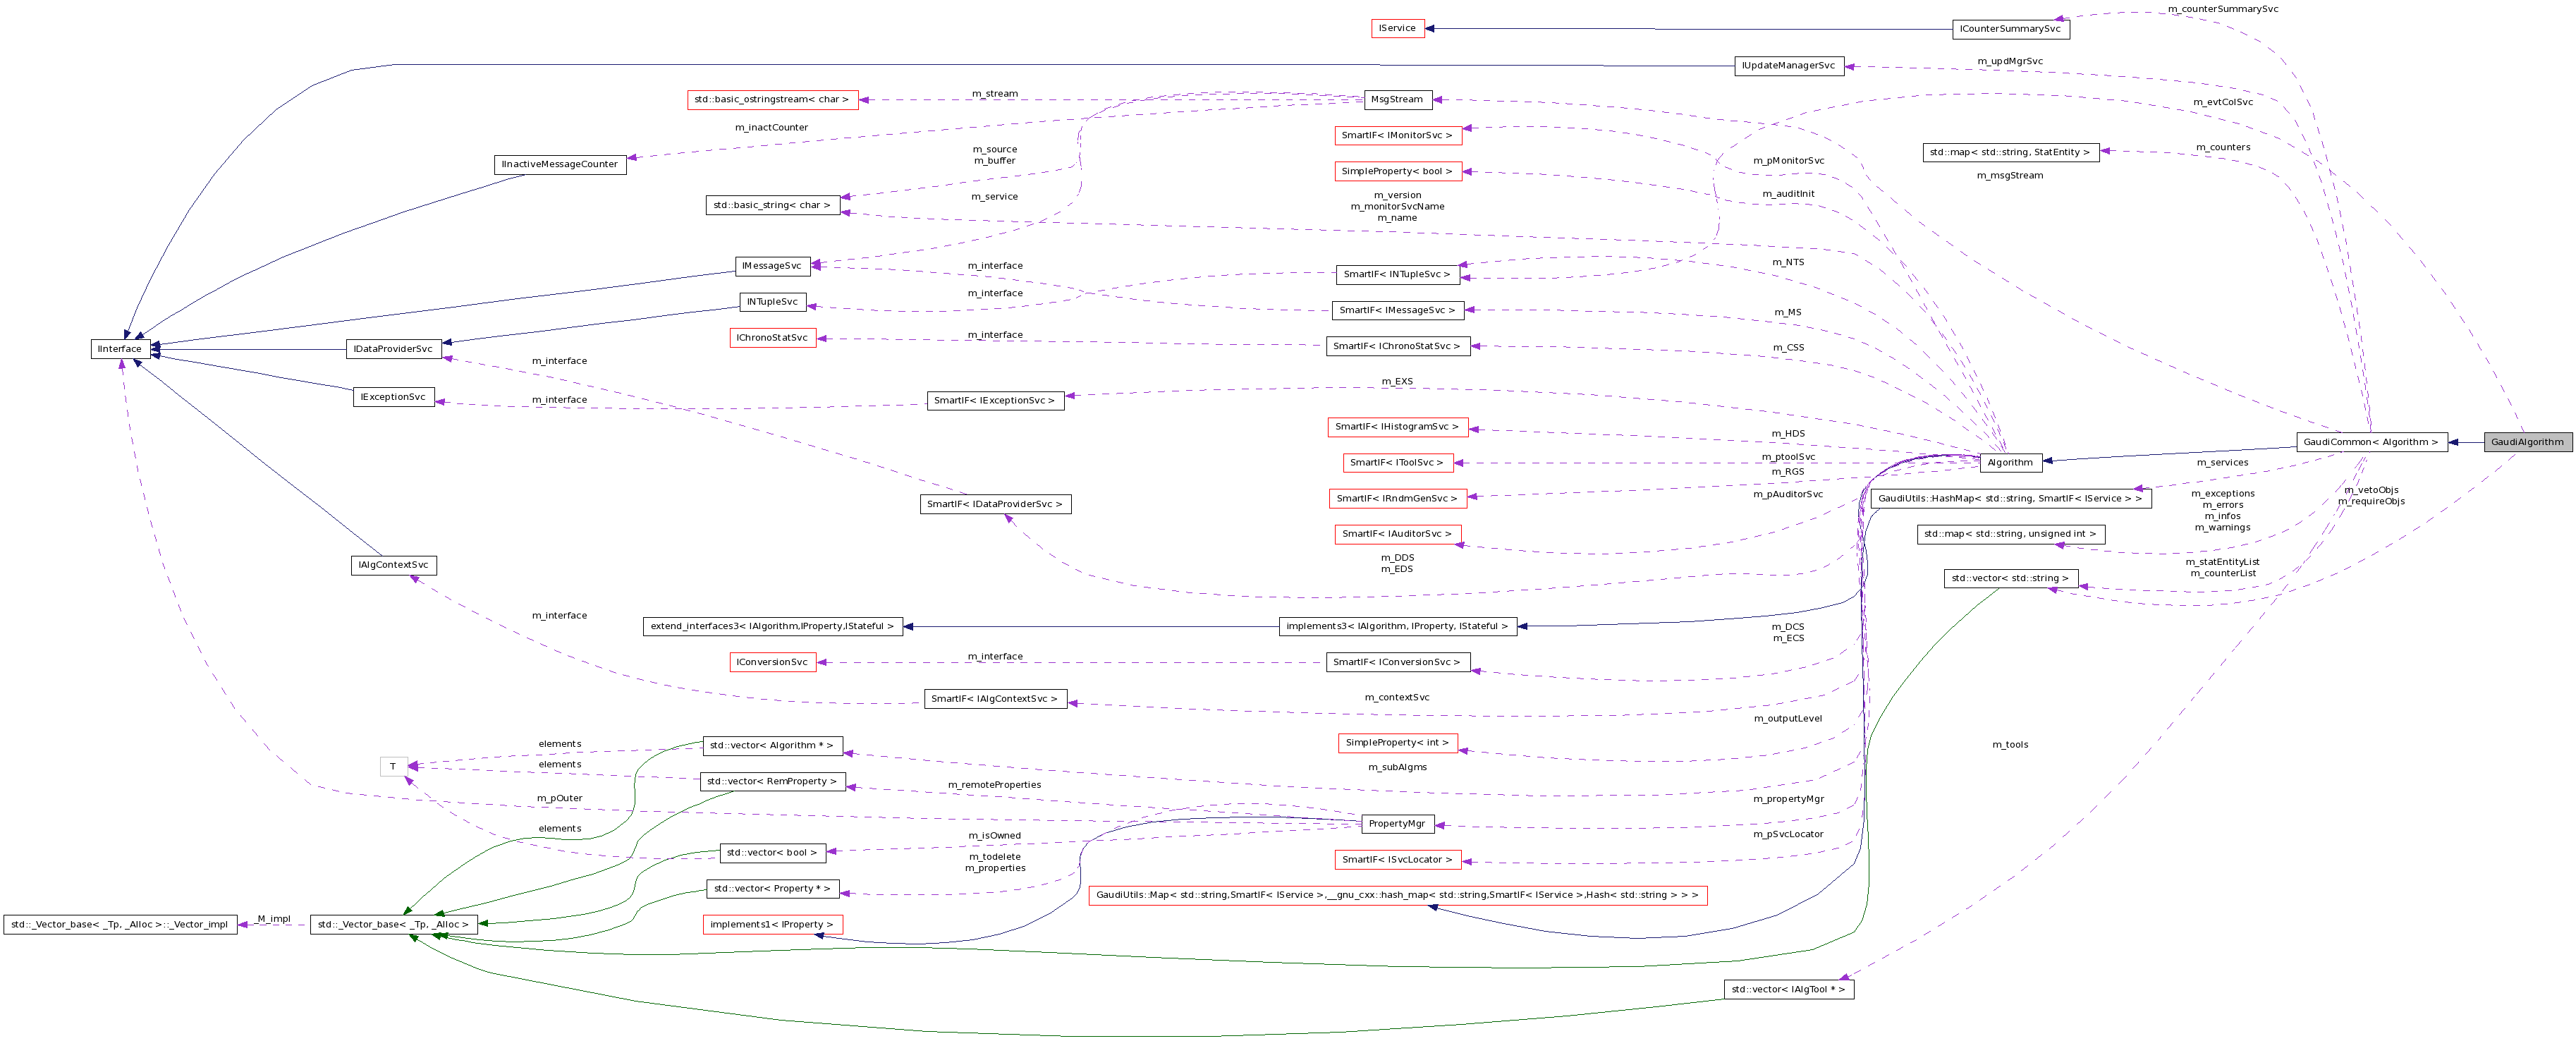Viewport: 2576px width, 1041px height.
Task: Click the MsgStream class box
Action: coord(1399,99)
